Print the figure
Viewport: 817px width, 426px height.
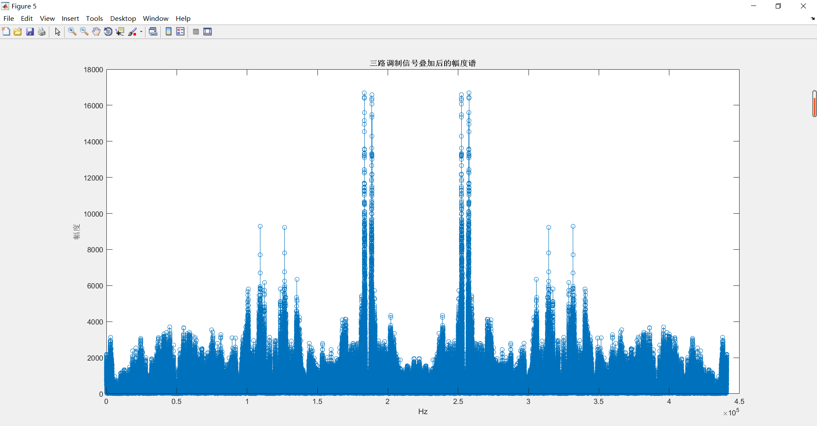tap(42, 32)
